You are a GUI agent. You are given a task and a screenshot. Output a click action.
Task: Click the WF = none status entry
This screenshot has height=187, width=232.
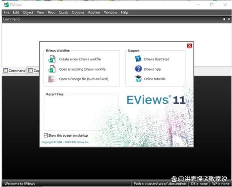pyautogui.click(x=221, y=184)
